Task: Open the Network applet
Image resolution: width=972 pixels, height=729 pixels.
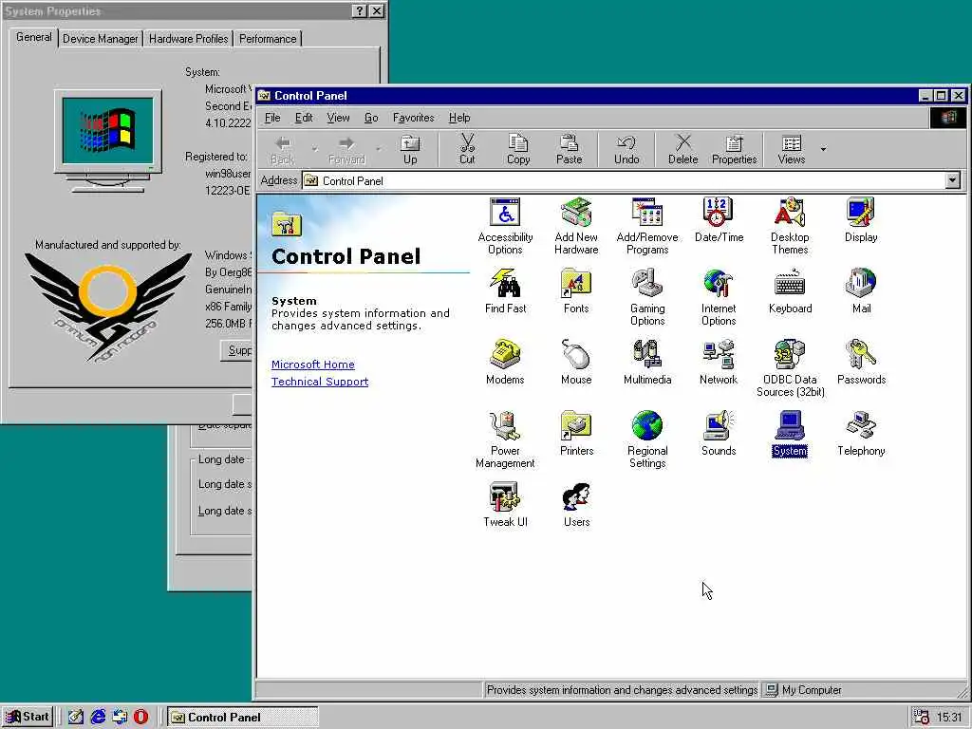Action: [719, 363]
